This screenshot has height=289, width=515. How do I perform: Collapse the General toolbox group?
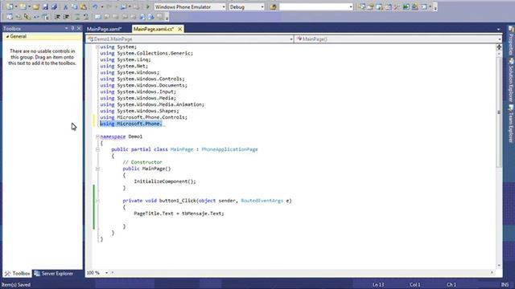tap(7, 36)
